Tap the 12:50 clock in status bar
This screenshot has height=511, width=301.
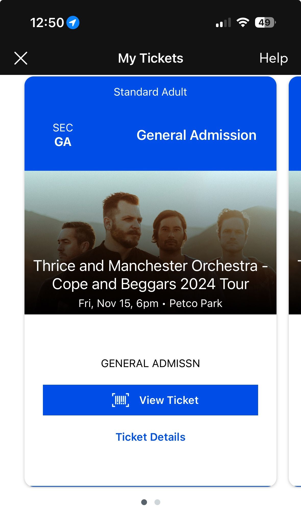(47, 22)
